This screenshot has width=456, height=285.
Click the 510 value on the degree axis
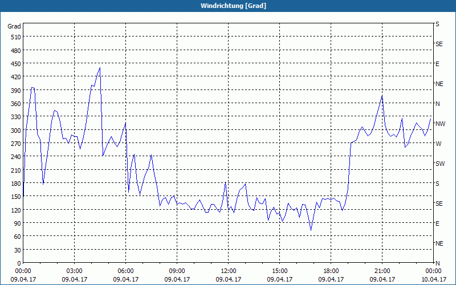click(17, 37)
